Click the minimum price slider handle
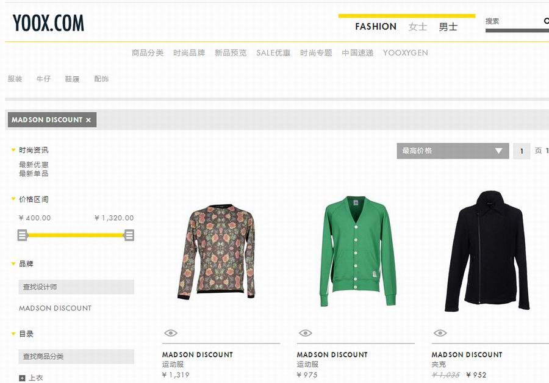Viewport: 549px width, 383px height. 23,235
